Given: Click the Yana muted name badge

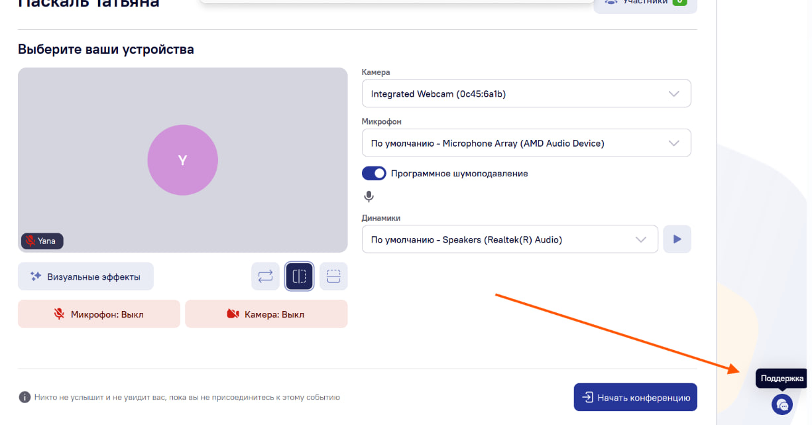Looking at the screenshot, I should point(42,241).
